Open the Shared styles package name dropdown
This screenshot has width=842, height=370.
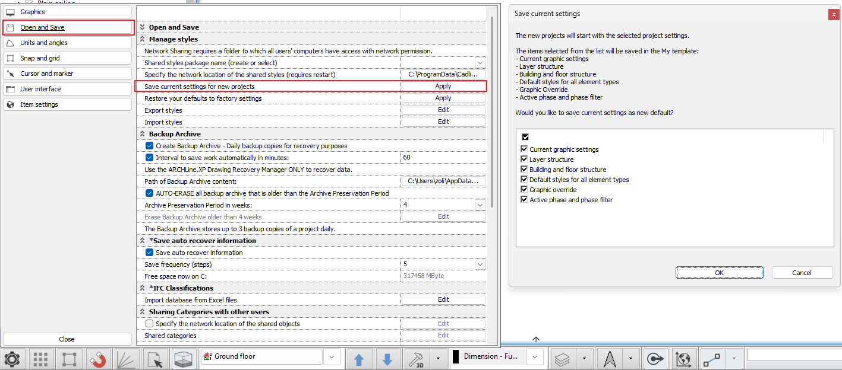[480, 63]
